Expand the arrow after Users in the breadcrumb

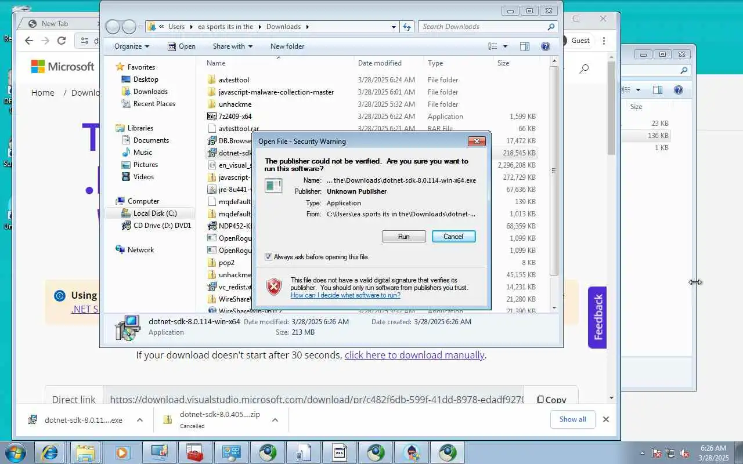(191, 27)
